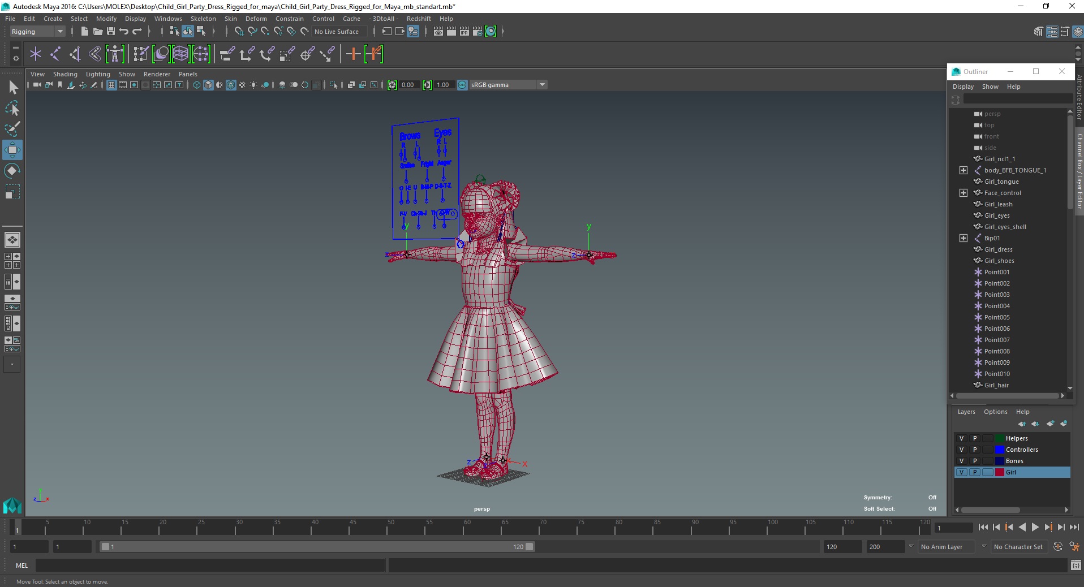Click the Open Scene folder icon
1084x587 pixels.
[x=97, y=32]
